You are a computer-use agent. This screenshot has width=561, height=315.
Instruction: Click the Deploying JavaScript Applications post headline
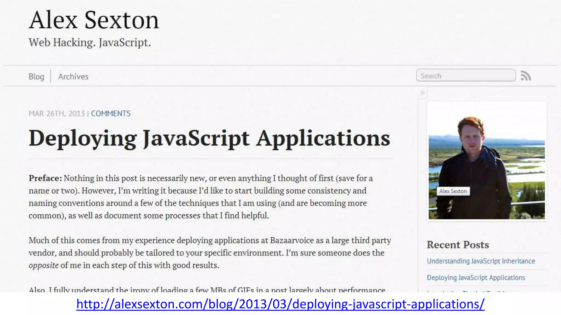click(209, 138)
